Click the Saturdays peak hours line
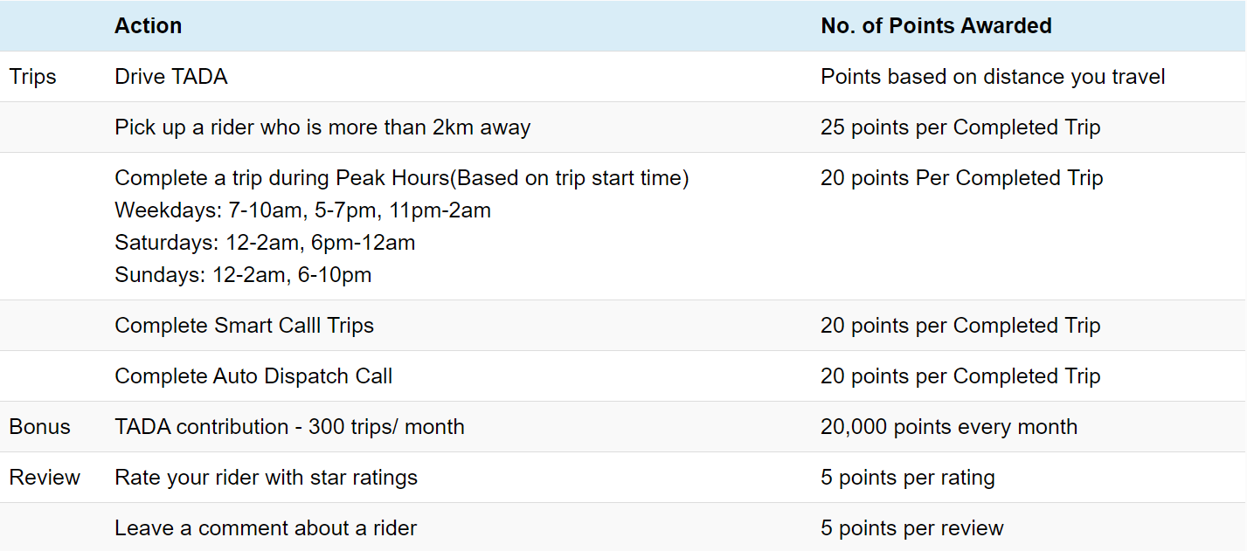 tap(265, 243)
